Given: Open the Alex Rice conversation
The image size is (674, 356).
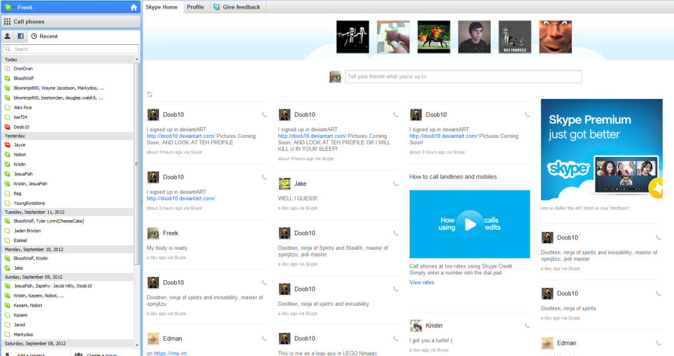Looking at the screenshot, I should click(23, 107).
